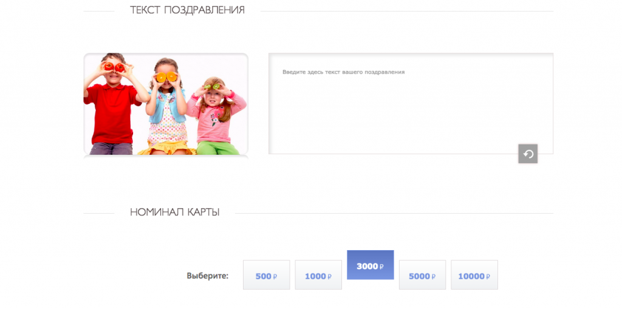Click the placeholder text 'Введите здесь текст вашего поздравления'
Image resolution: width=622 pixels, height=309 pixels.
coord(343,72)
